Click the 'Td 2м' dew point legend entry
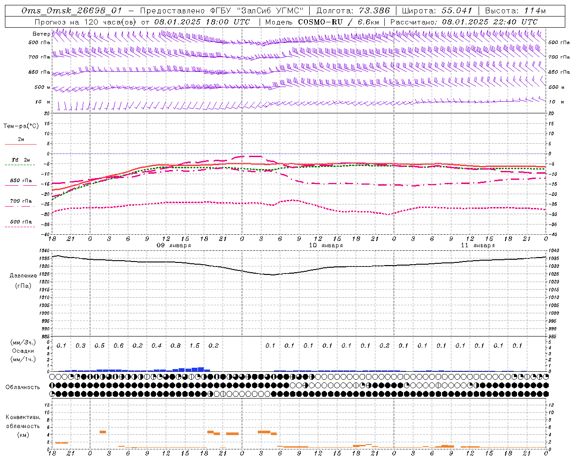 point(21,160)
